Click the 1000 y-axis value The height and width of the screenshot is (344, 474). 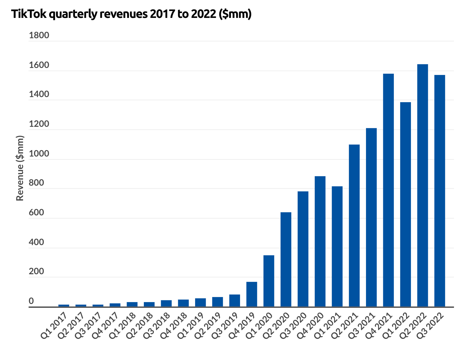(x=39, y=153)
